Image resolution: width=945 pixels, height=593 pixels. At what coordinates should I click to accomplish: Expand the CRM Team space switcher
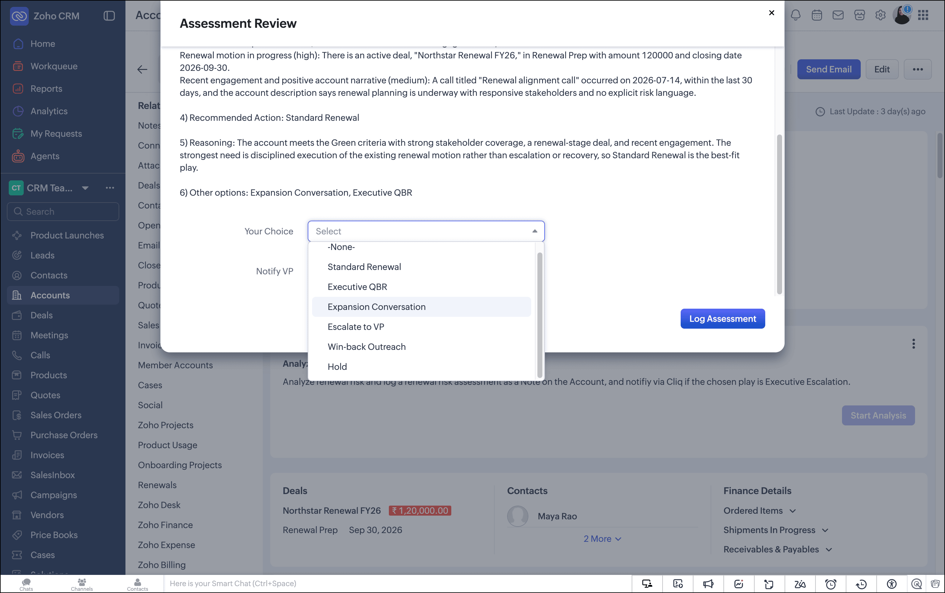click(85, 188)
